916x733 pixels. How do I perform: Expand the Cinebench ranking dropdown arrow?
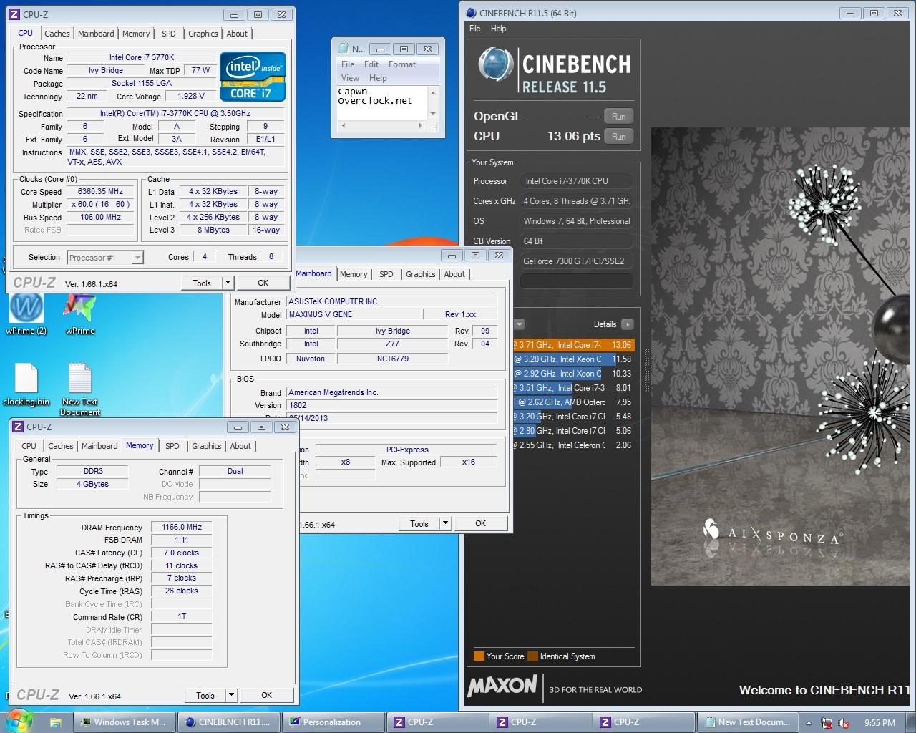[520, 324]
